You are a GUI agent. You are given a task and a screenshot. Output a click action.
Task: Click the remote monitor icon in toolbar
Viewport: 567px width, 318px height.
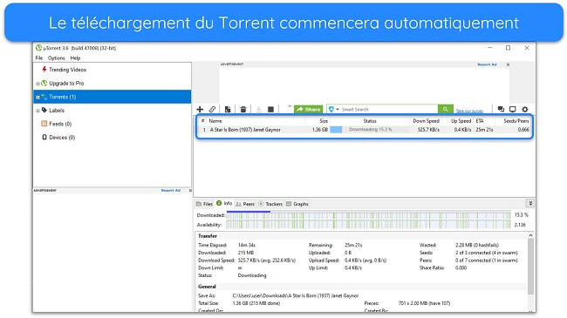(512, 109)
